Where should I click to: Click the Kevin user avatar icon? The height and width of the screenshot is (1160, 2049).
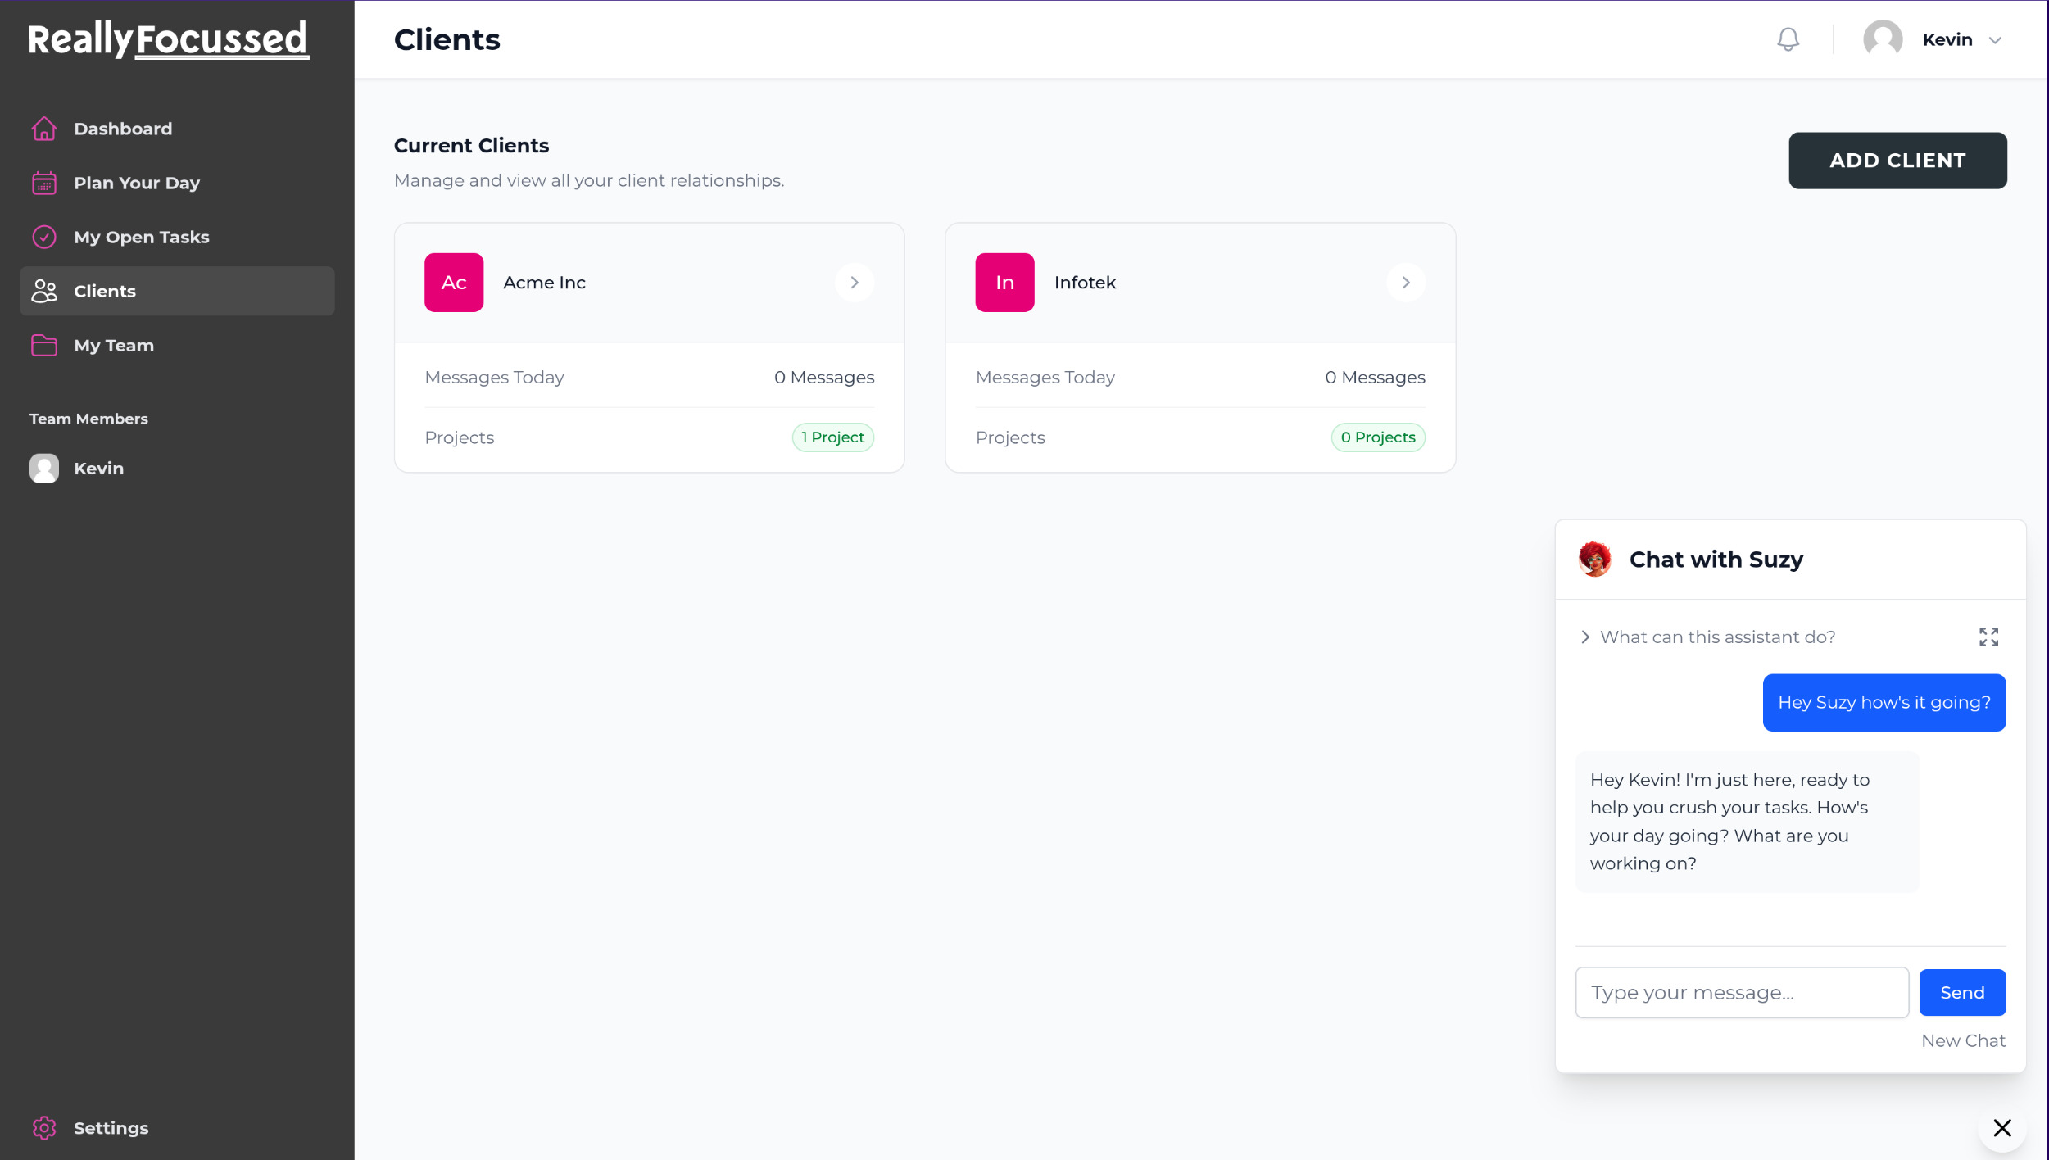(x=1882, y=38)
